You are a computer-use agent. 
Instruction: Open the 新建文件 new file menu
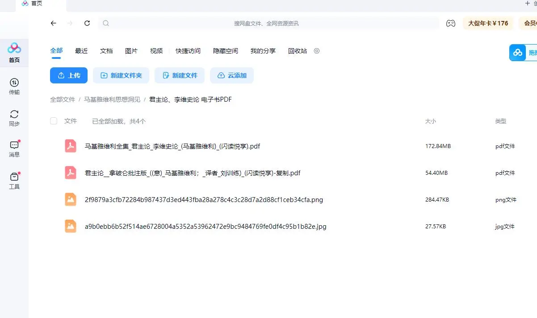pyautogui.click(x=180, y=75)
